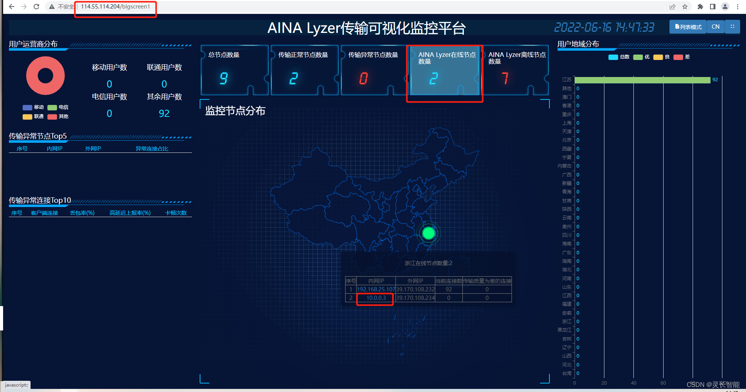The width and height of the screenshot is (746, 392).
Task: Click the 10.0.0.3 internal IP link
Action: [376, 298]
